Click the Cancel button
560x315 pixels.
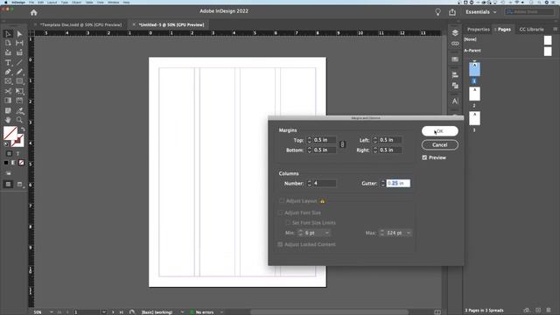439,145
